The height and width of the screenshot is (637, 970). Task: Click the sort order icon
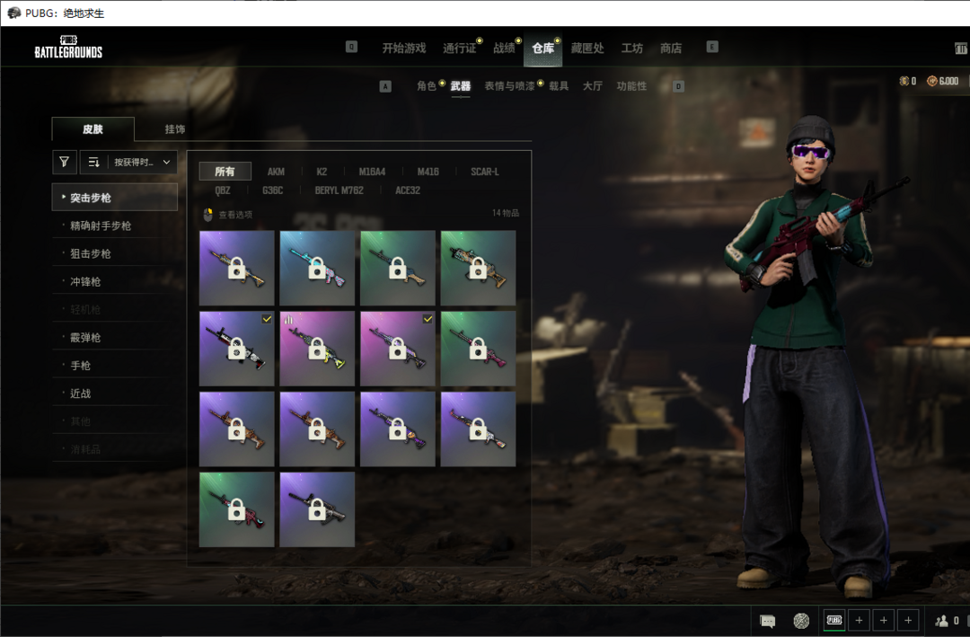[94, 163]
